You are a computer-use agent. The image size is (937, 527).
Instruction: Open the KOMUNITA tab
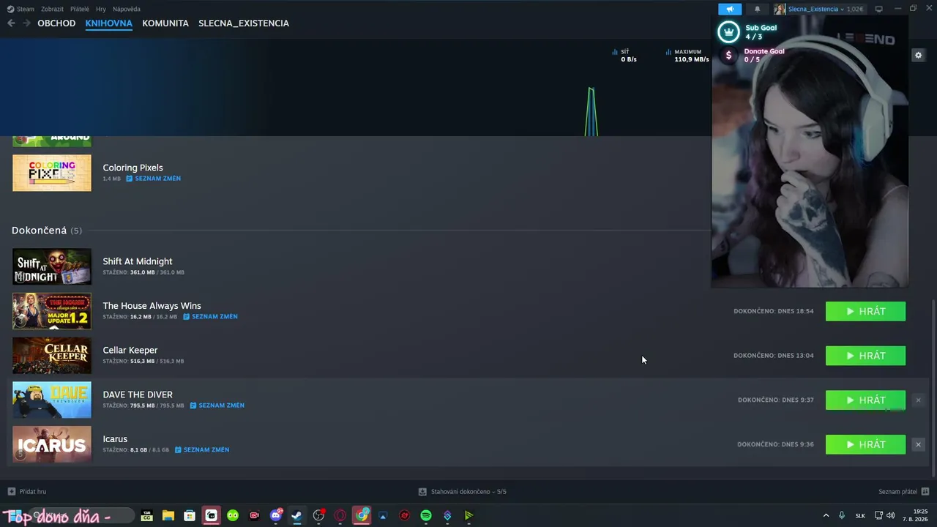pos(165,23)
